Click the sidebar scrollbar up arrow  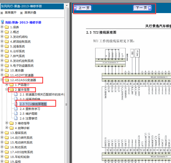[67, 5]
